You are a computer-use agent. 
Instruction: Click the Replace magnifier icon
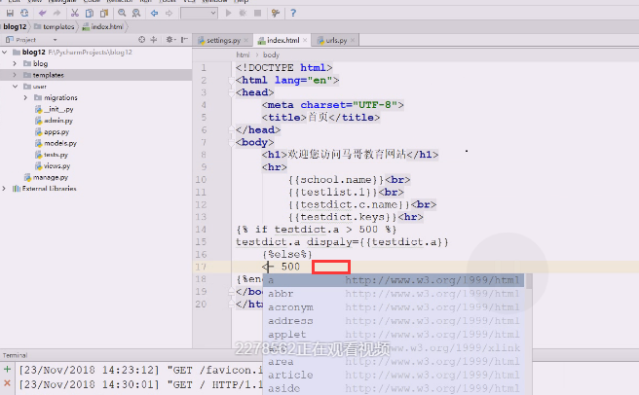(136, 13)
